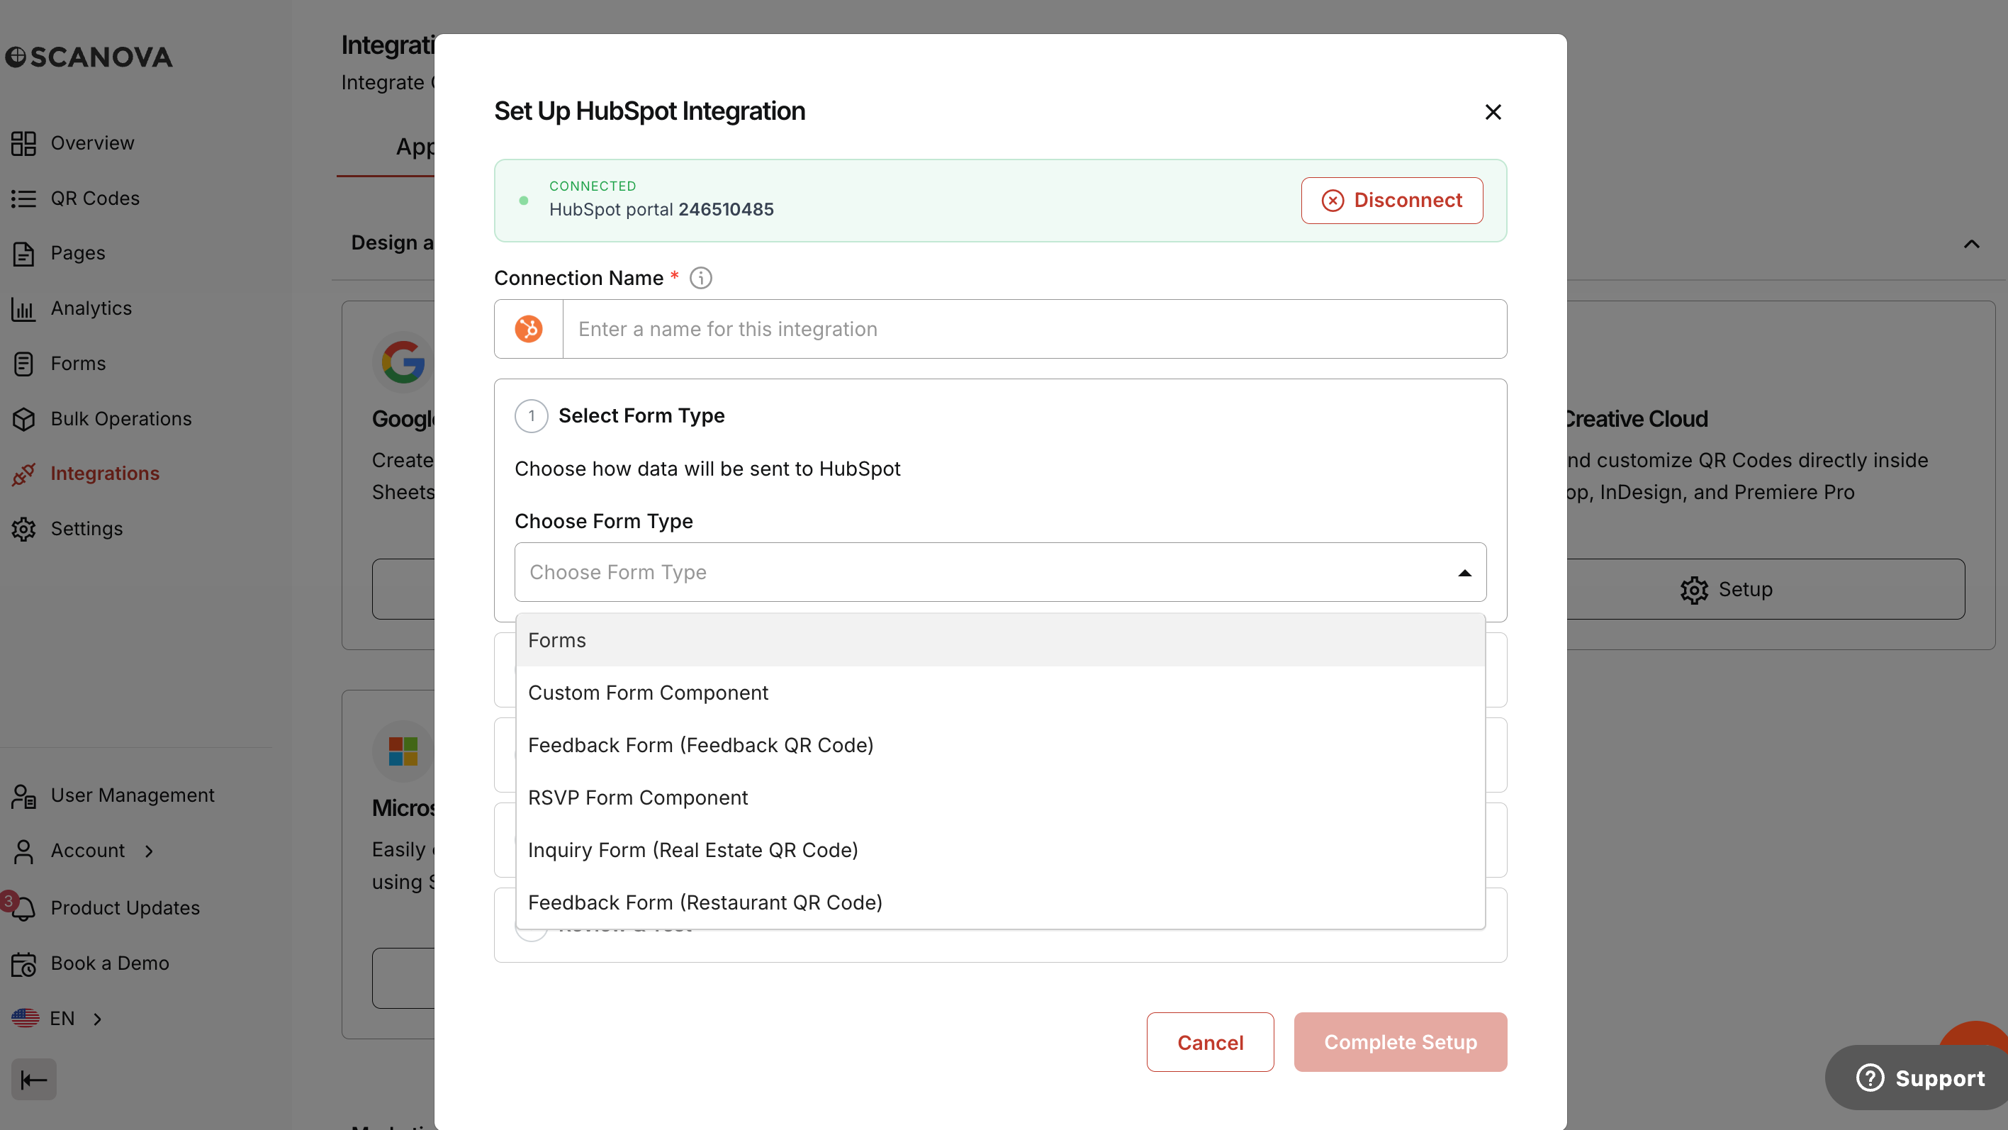This screenshot has height=1130, width=2008.
Task: Open the Book a Demo link
Action: point(110,964)
